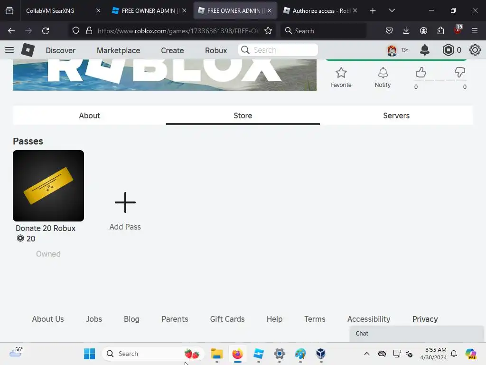Open the Windows Start menu
Image resolution: width=486 pixels, height=365 pixels.
[x=90, y=354]
